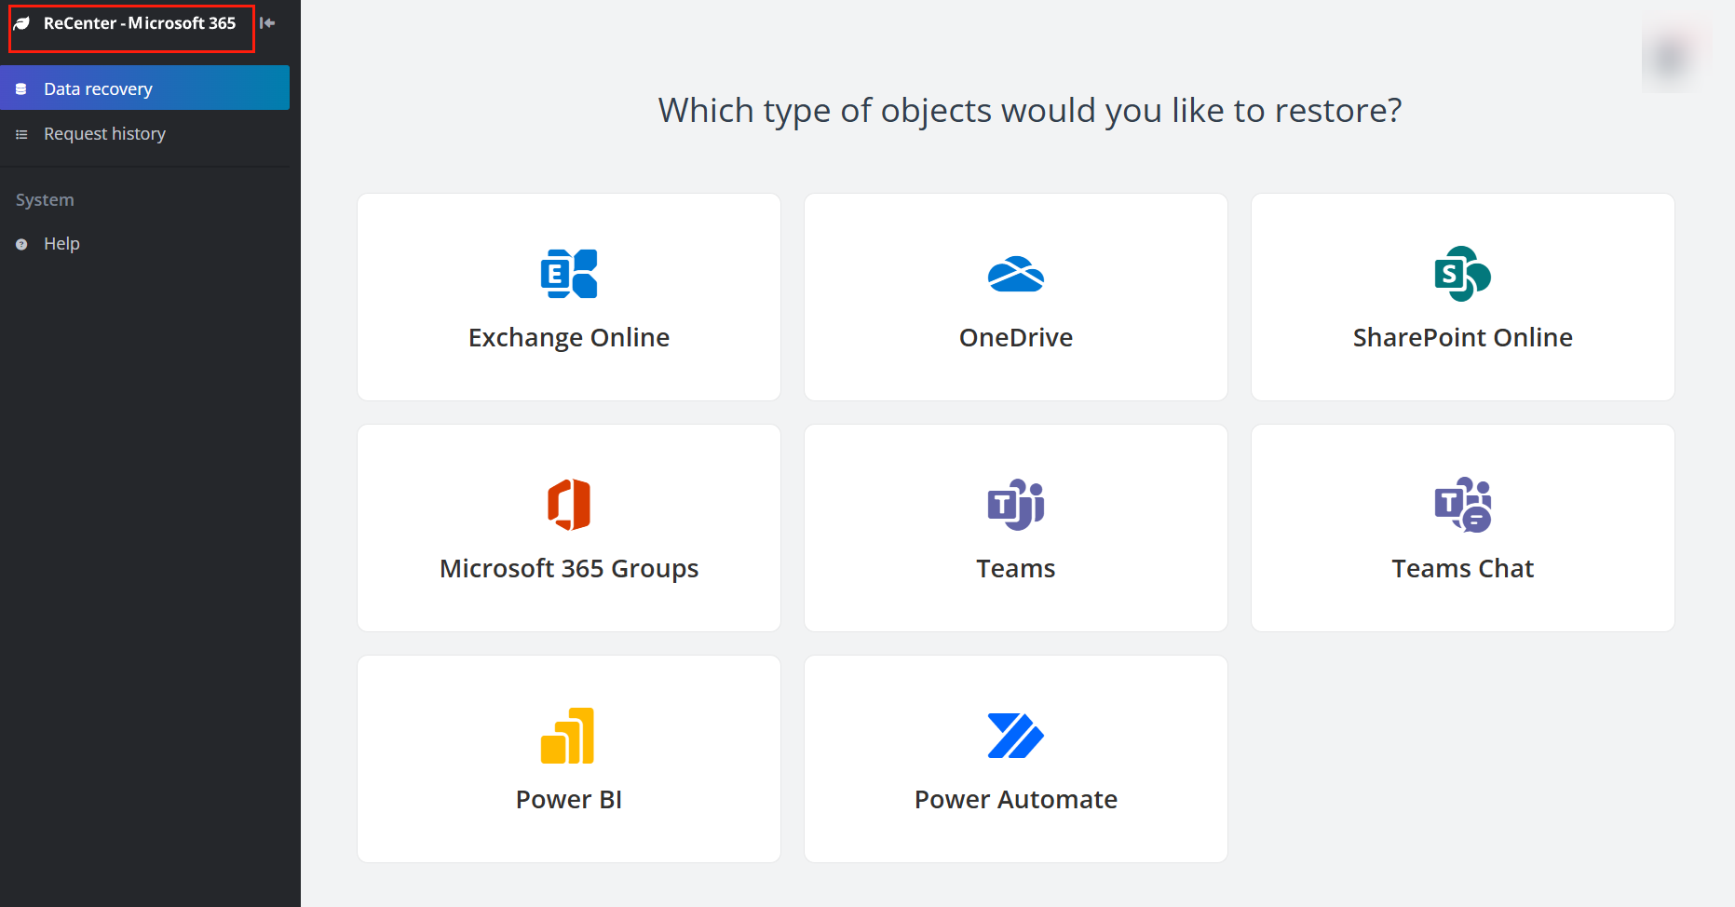The width and height of the screenshot is (1735, 907).
Task: Open the Data recovery menu item
Action: 98,88
